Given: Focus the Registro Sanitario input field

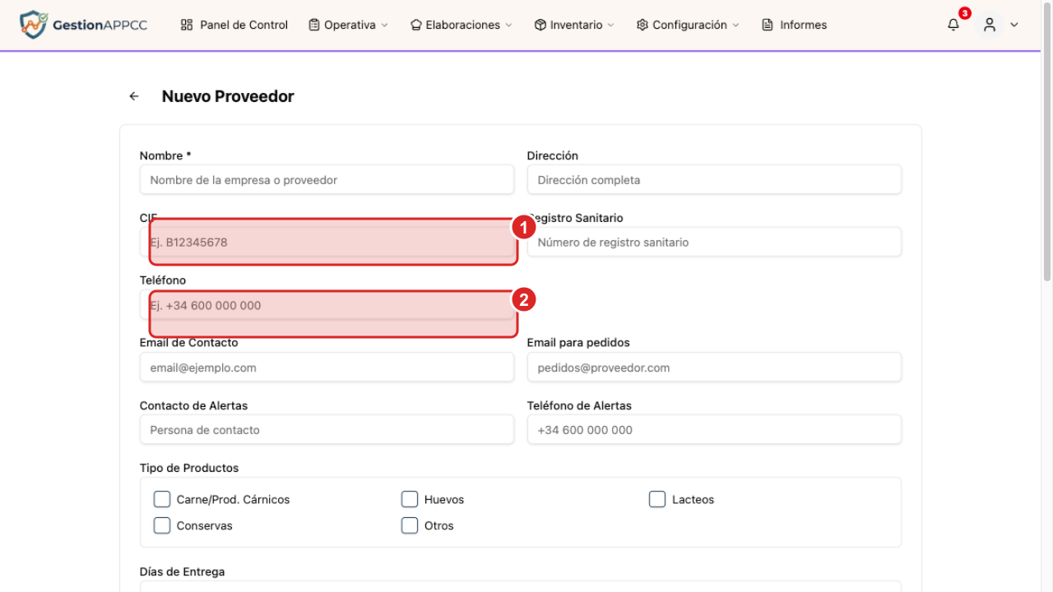Looking at the screenshot, I should [x=714, y=243].
